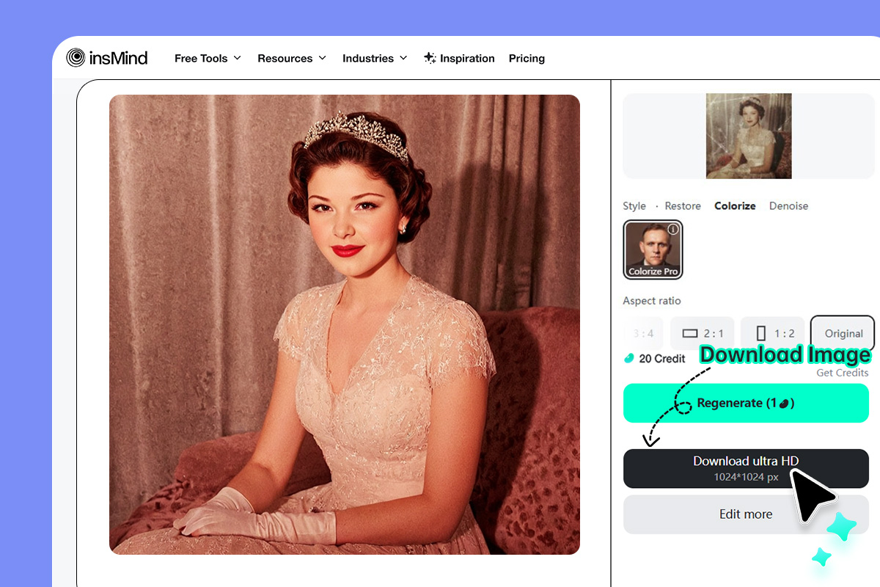
Task: Click the green credit coin icon
Action: pos(628,358)
